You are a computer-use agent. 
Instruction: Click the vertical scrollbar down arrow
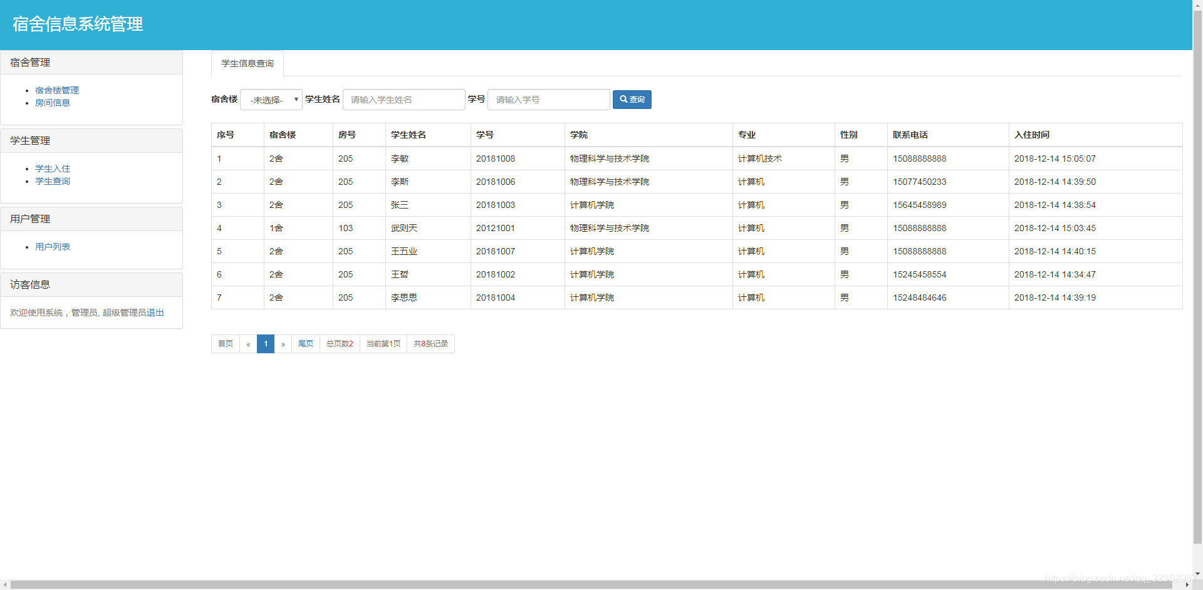click(1197, 574)
